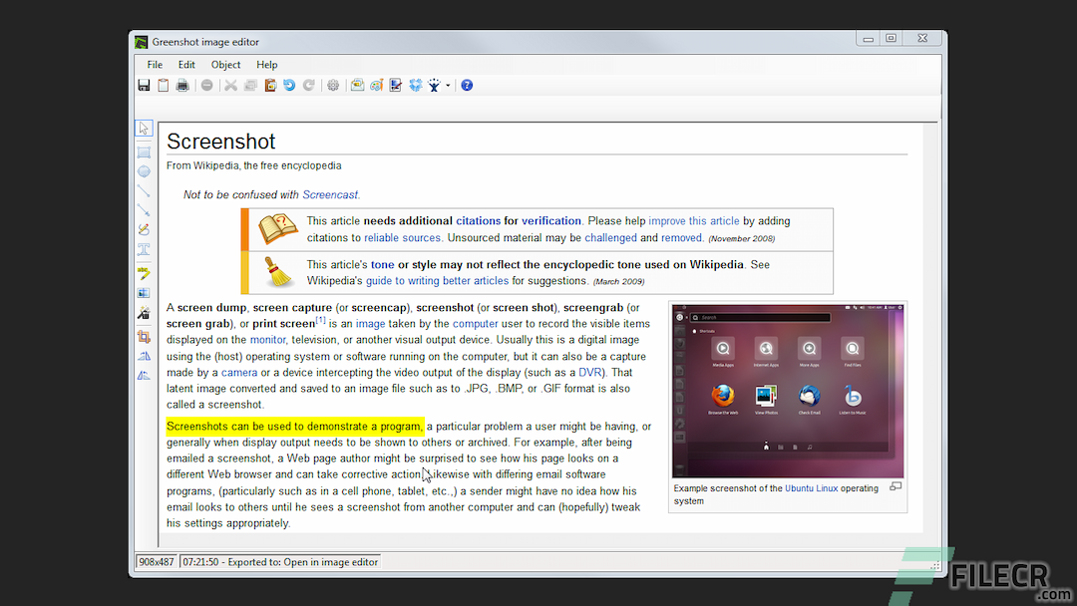Click the "reliable sources" link
Screen dimensions: 1077x606
(x=402, y=238)
